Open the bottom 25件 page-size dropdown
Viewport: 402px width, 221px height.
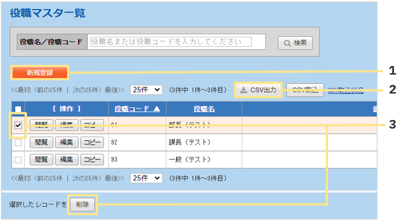pyautogui.click(x=146, y=178)
